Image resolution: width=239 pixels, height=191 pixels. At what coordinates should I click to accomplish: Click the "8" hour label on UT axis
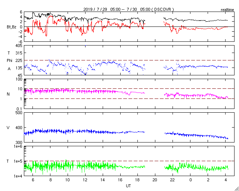(x=50, y=180)
